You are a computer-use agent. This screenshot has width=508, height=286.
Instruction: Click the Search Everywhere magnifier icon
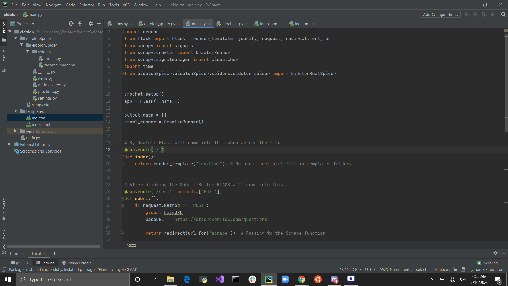coord(503,14)
